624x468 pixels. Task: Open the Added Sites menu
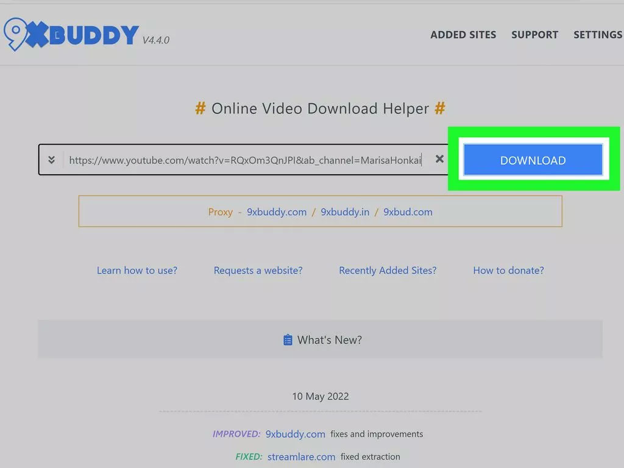(x=463, y=35)
